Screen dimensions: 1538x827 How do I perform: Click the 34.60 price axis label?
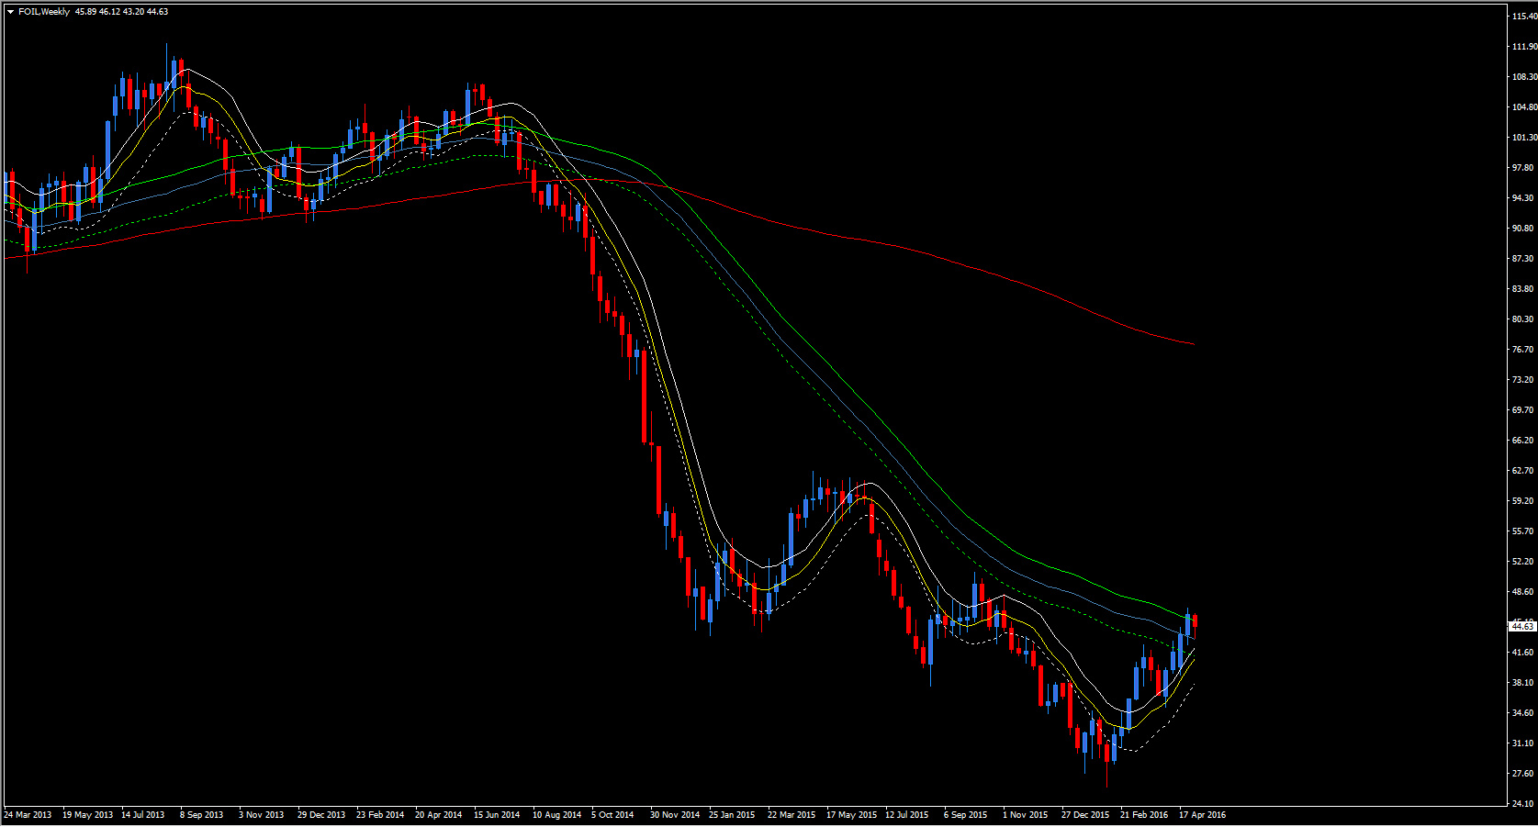point(1523,713)
